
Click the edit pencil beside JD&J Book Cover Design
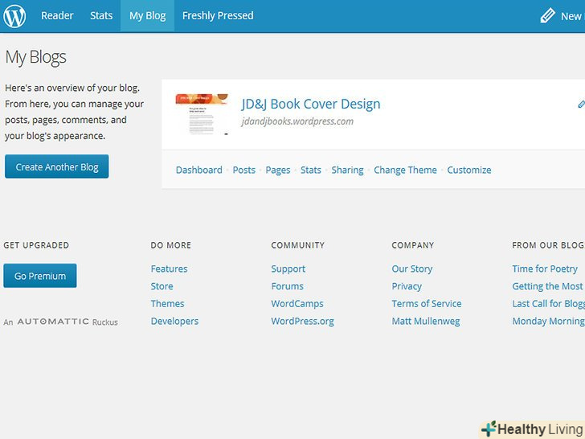pos(581,105)
